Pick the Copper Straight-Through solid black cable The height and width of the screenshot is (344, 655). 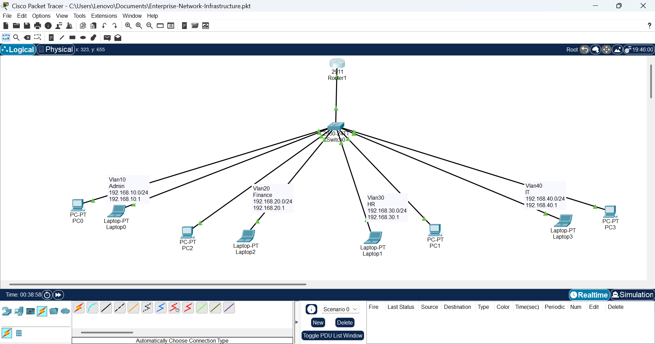(106, 307)
